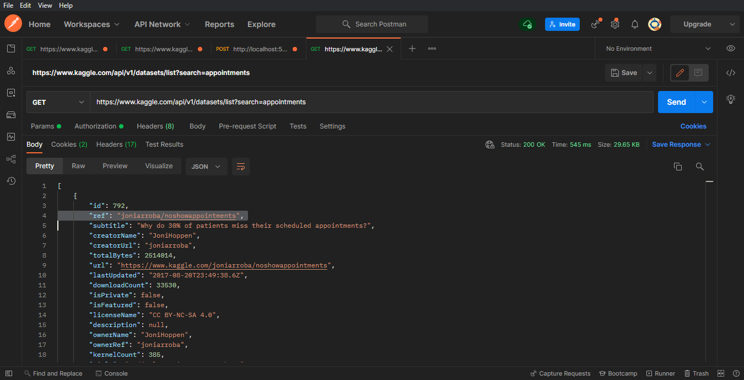Open Mock Servers icon in the sidebar

tap(11, 115)
